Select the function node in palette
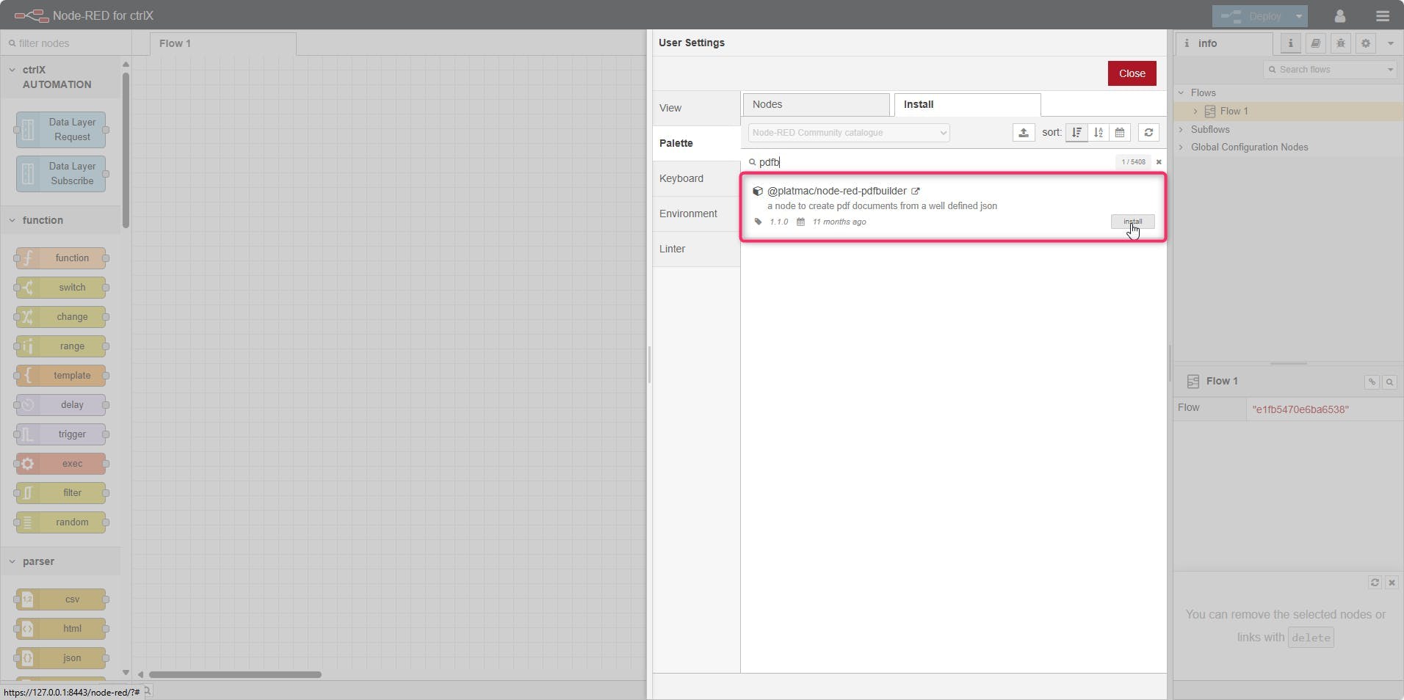The width and height of the screenshot is (1404, 700). tap(61, 258)
